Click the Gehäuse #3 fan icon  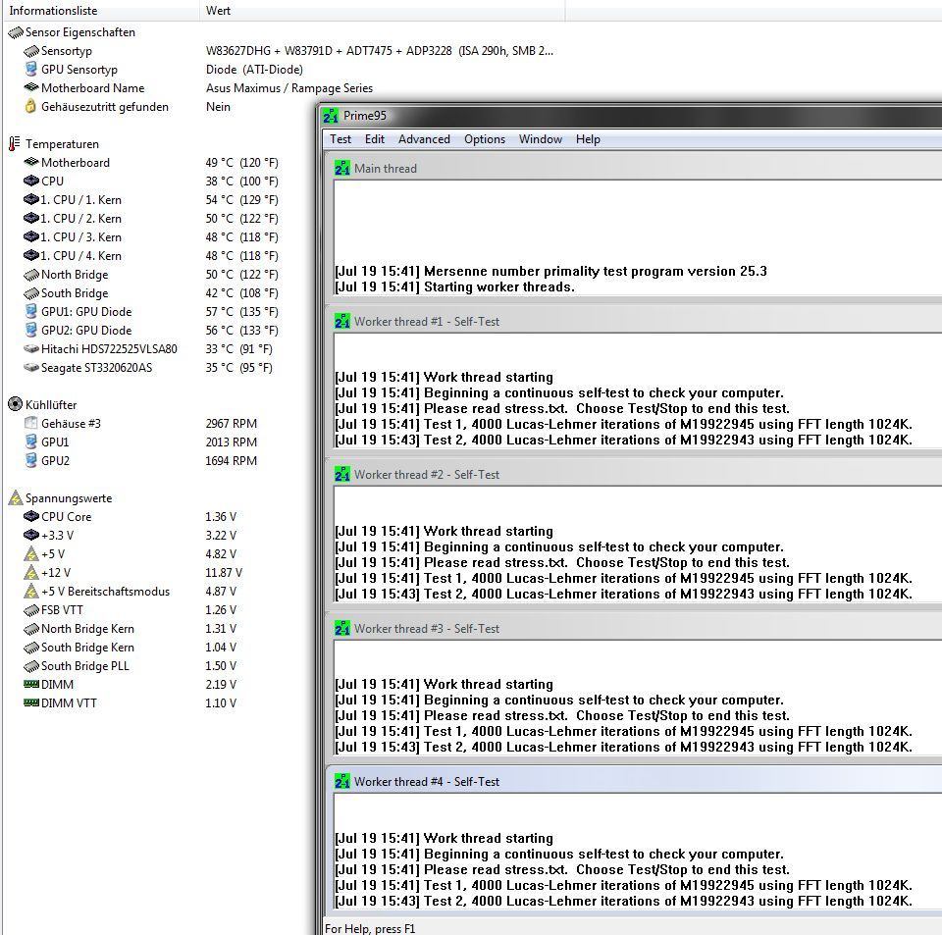[30, 424]
